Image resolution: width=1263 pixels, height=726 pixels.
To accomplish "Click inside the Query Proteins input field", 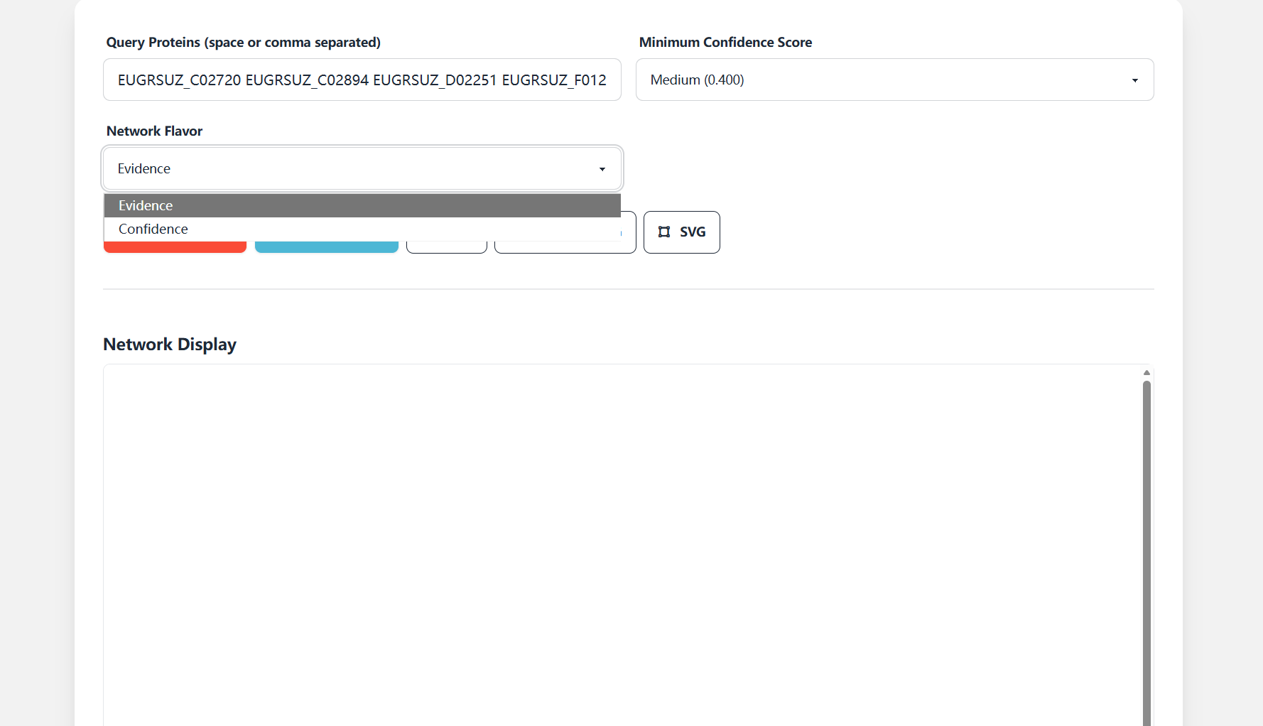I will point(362,80).
